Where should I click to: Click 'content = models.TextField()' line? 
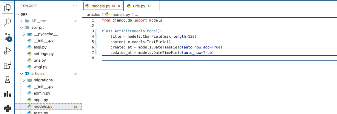[x=140, y=42]
